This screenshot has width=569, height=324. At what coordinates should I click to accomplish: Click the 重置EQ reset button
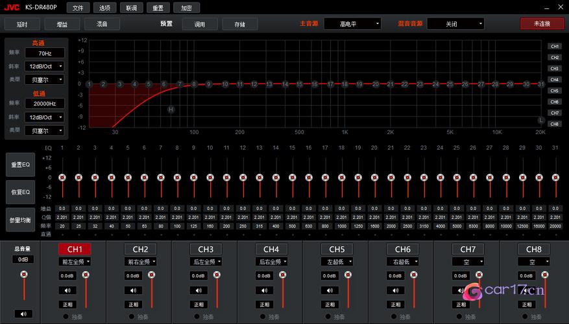(21, 165)
